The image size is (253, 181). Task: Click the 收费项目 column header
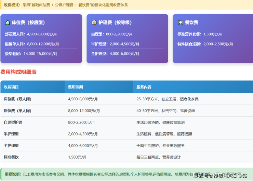(12, 87)
